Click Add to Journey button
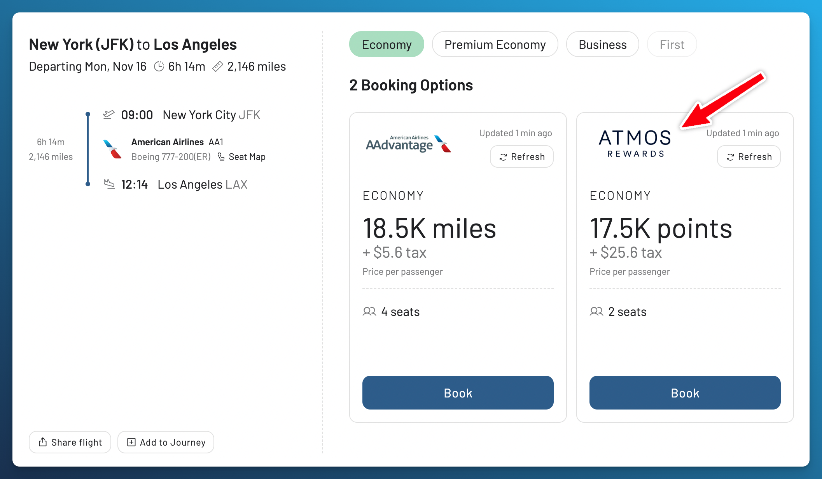This screenshot has height=479, width=822. (166, 442)
